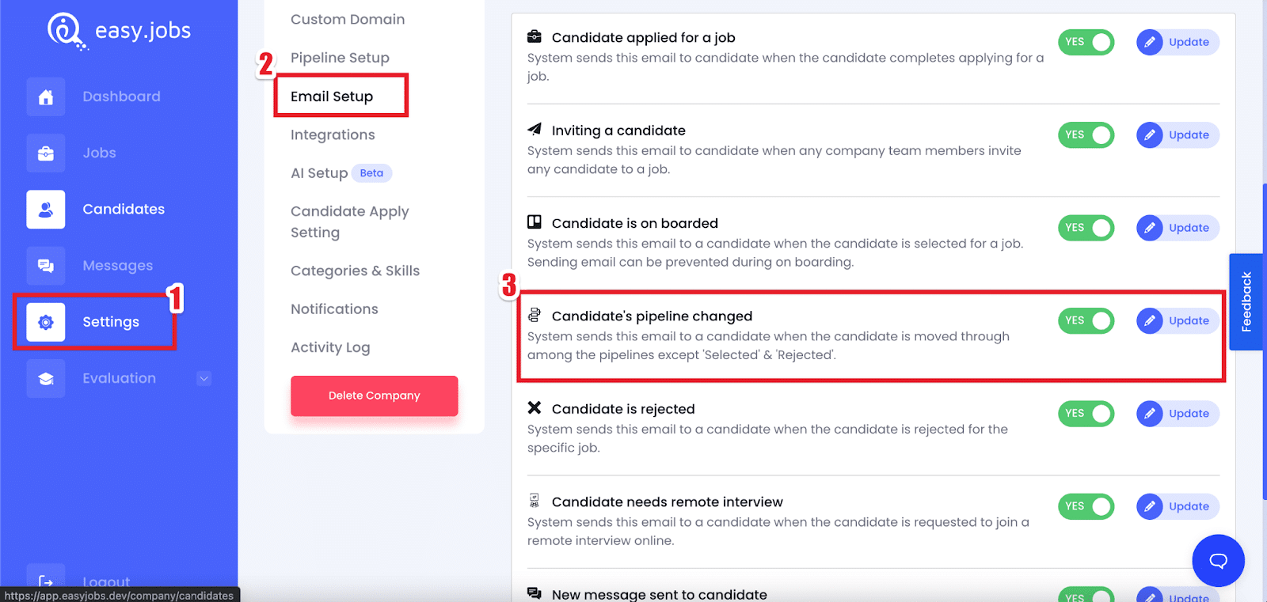This screenshot has width=1267, height=602.
Task: Click the easy.jobs logo
Action: pos(120,32)
